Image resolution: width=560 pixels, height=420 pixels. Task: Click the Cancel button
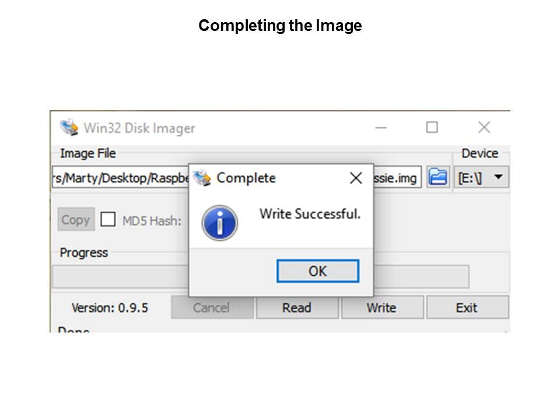coord(211,307)
